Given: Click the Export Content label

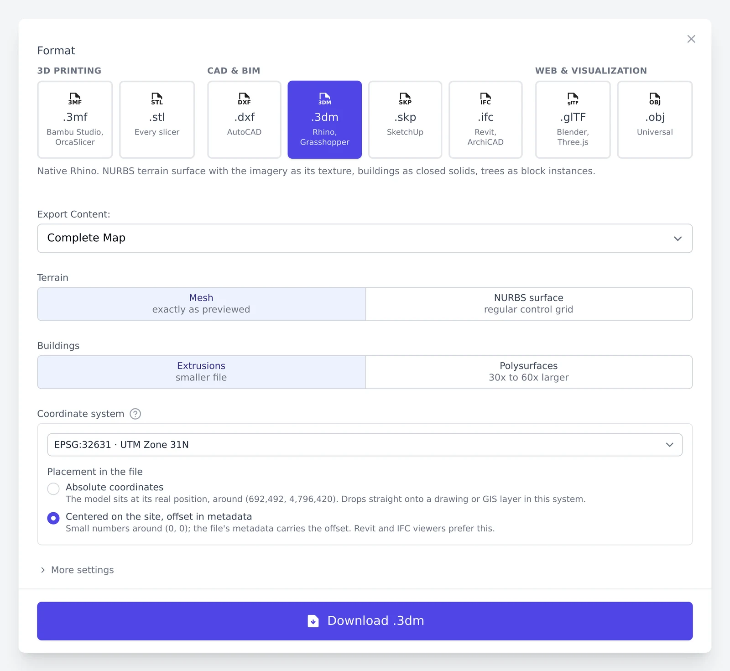Looking at the screenshot, I should coord(74,214).
